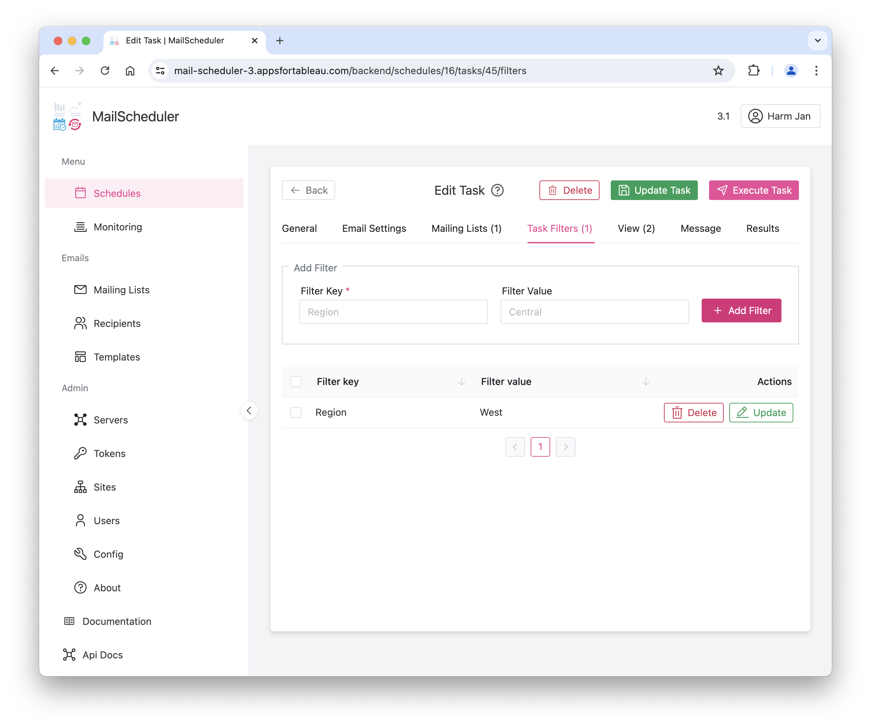Collapse the sidebar with the chevron toggle
This screenshot has height=728, width=871.
click(x=249, y=411)
